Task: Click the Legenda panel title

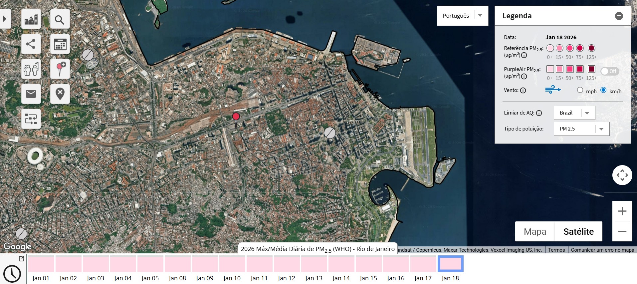Action: (517, 16)
